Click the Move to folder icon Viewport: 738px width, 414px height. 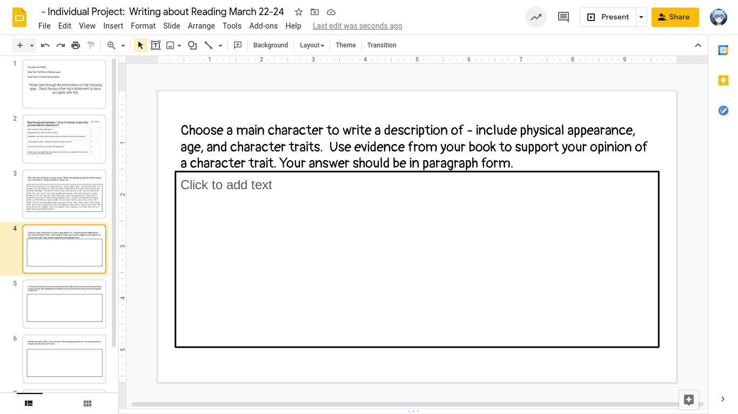pos(314,12)
